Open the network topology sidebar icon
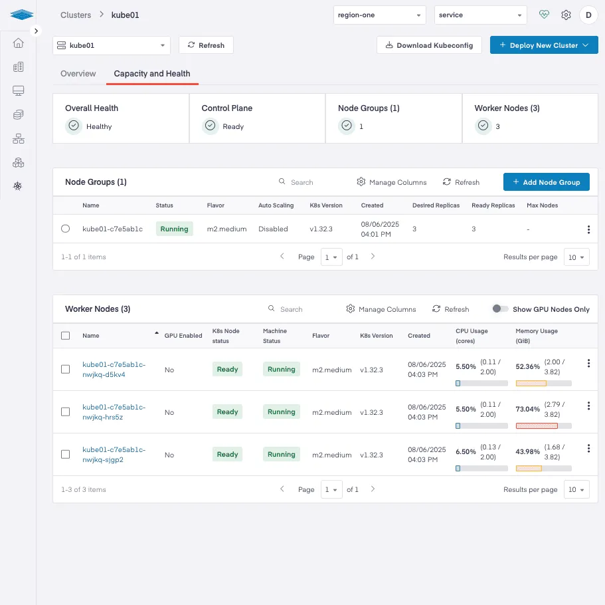The height and width of the screenshot is (605, 605). pyautogui.click(x=18, y=139)
